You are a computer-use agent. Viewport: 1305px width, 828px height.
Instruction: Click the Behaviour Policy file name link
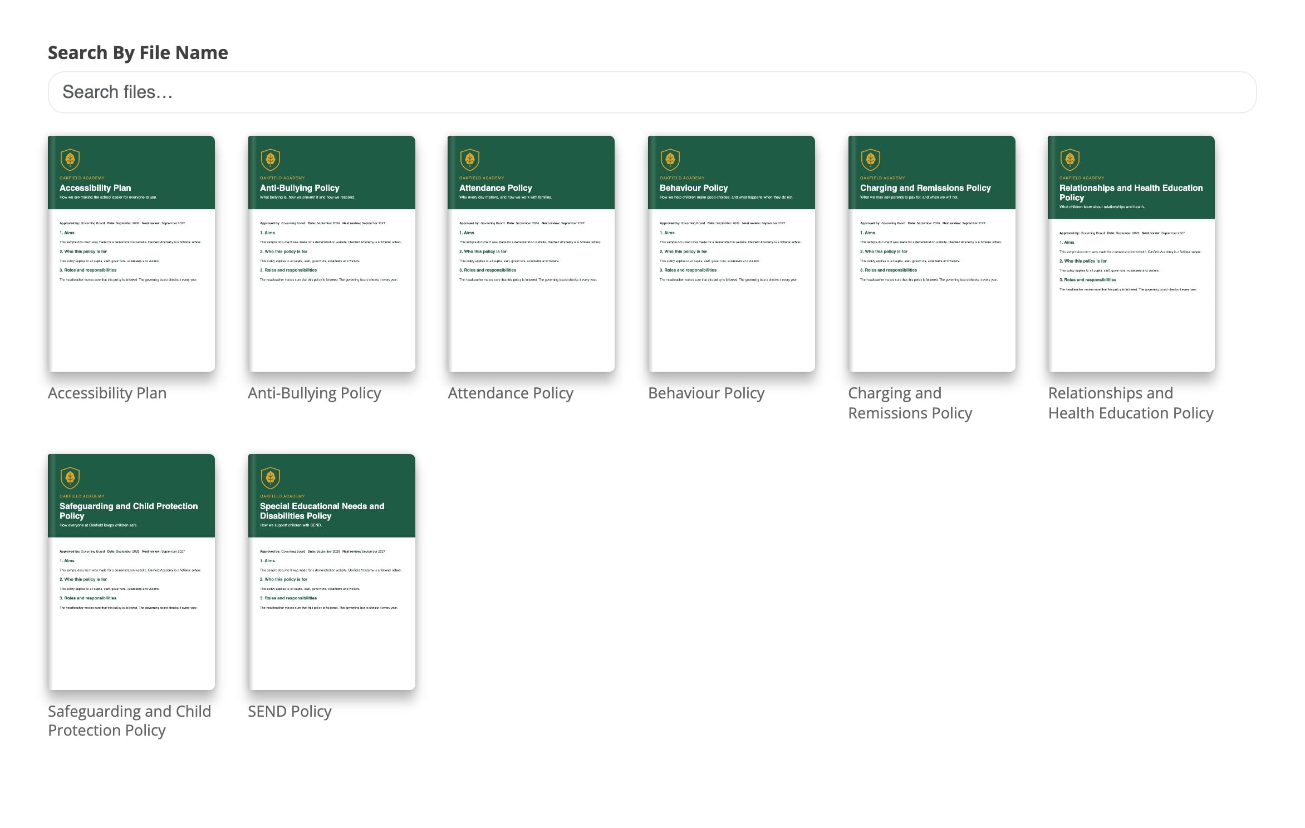707,393
